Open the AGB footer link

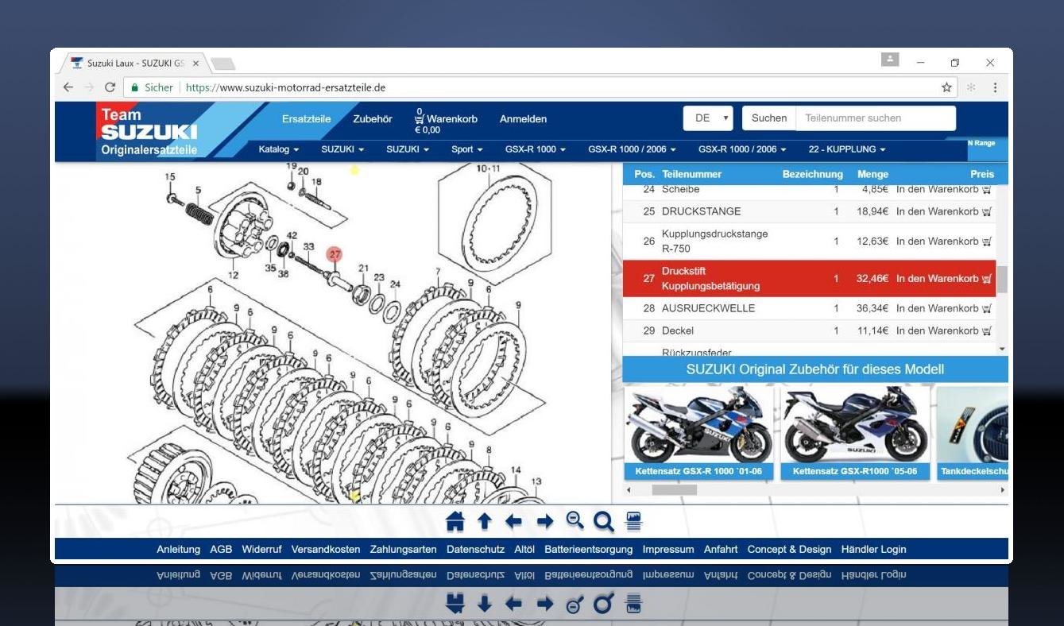coord(221,550)
